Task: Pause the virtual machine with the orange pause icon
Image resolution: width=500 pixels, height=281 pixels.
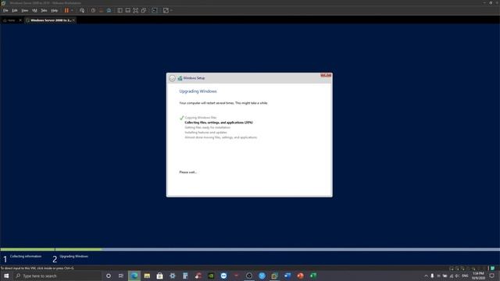Action: 66,10
